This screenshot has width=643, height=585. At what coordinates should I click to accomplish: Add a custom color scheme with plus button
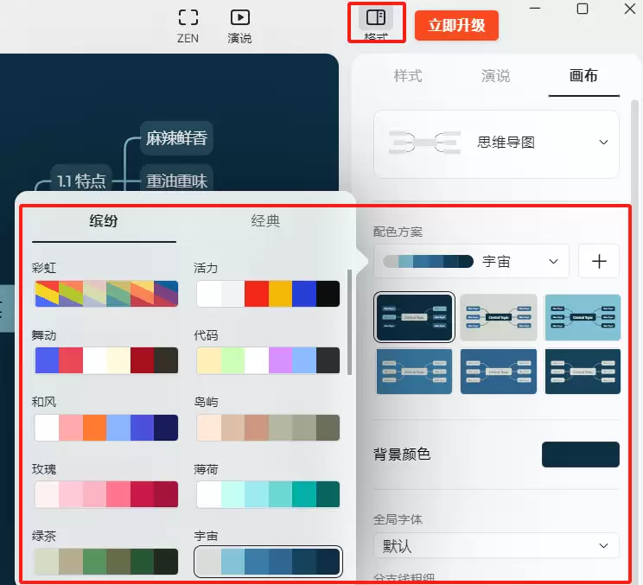pos(599,261)
